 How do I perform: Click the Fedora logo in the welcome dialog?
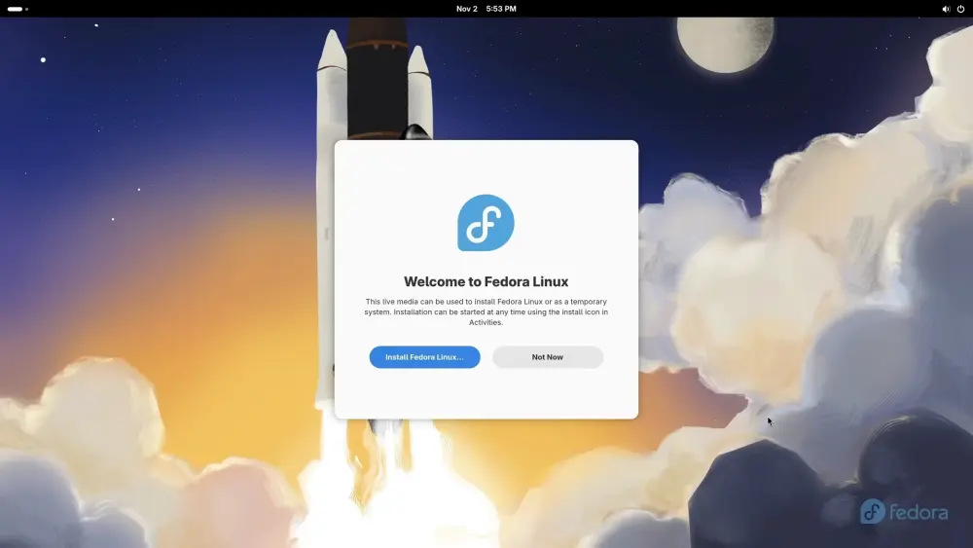tap(486, 223)
